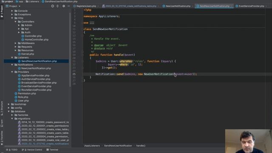Viewport: 272px width, 153px height.
Task: Open Kernel.php file
Action: [27, 54]
